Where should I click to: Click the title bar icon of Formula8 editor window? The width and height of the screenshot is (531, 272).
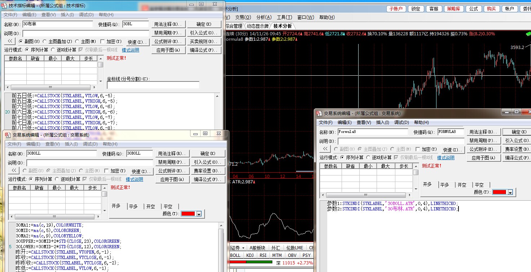tap(319, 113)
